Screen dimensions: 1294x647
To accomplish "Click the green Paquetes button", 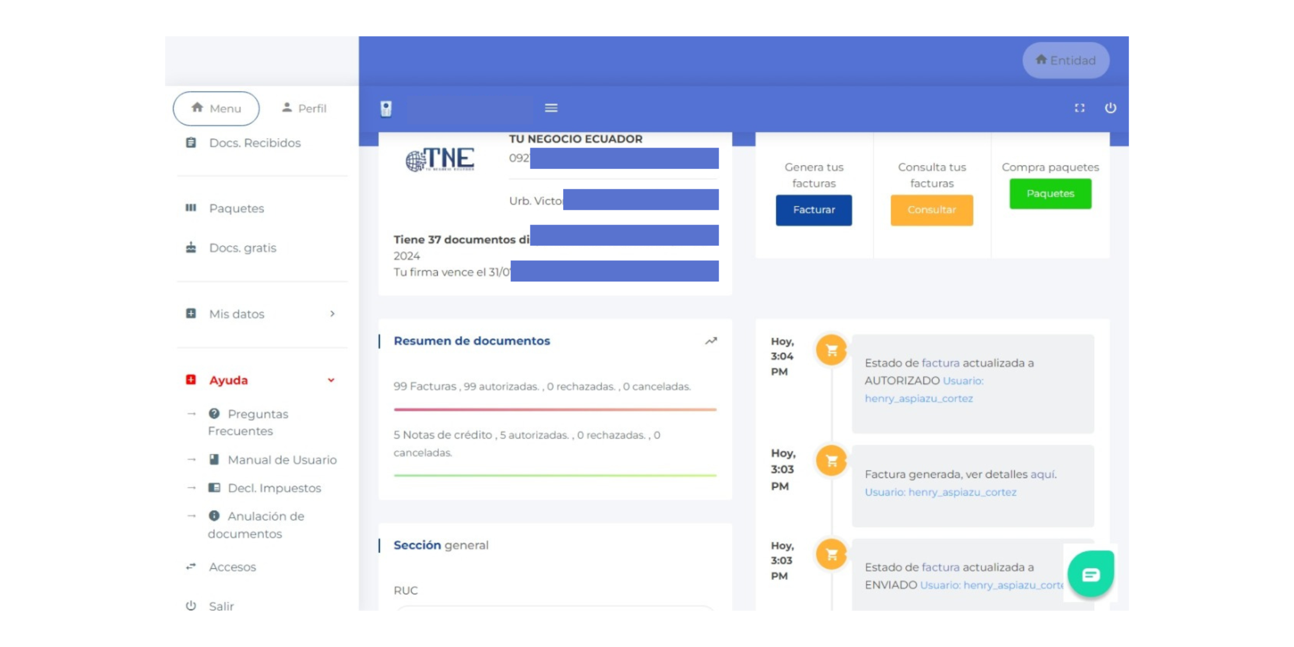I will [1050, 194].
